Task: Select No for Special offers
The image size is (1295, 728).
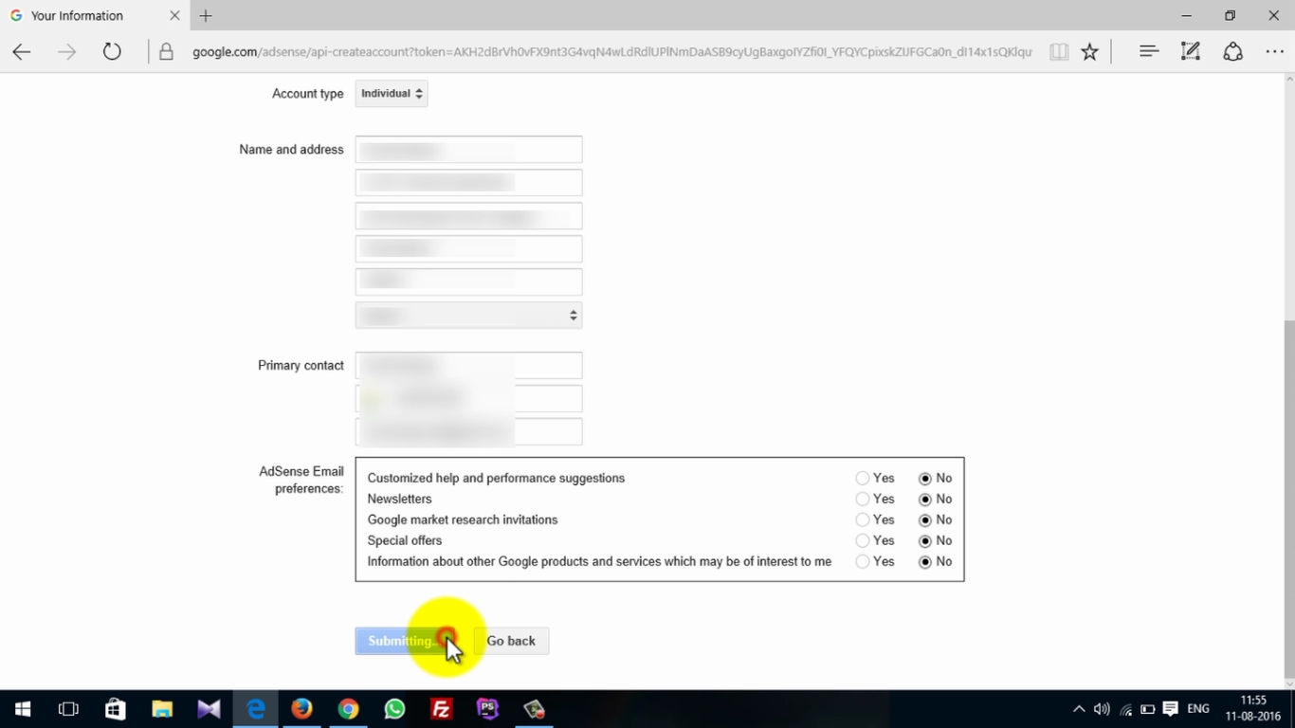Action: point(925,541)
